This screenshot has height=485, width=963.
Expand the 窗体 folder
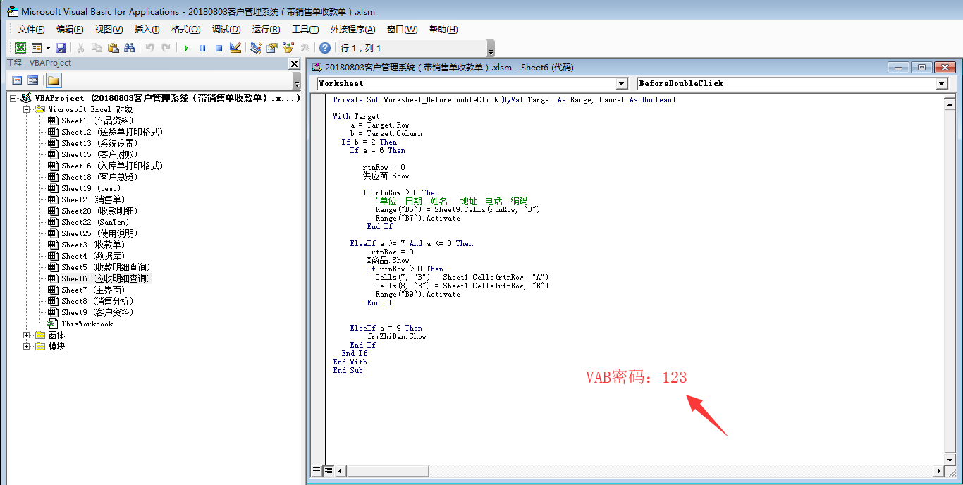[27, 335]
